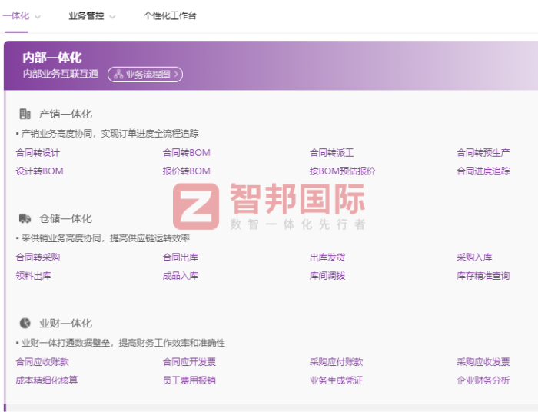Open the 业务流程图 button
Image resolution: width=538 pixels, height=412 pixels.
145,75
